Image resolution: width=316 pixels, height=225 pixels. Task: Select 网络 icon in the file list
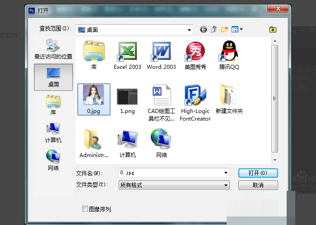pos(162,143)
